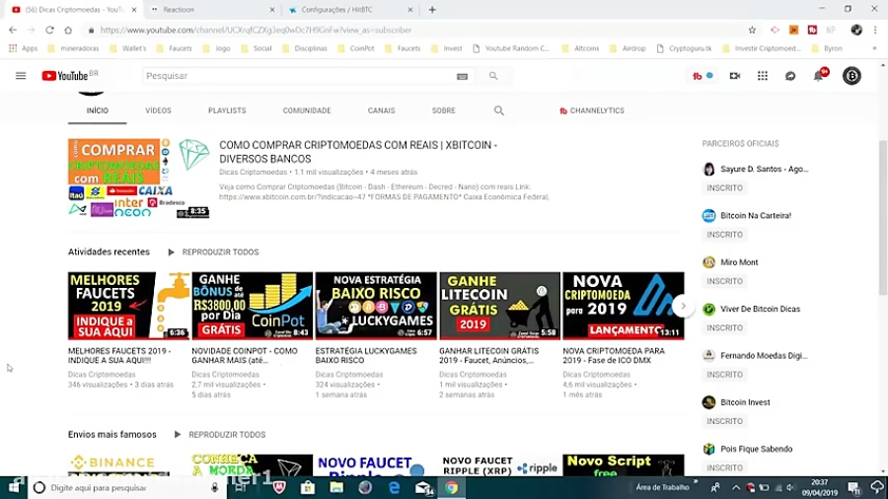This screenshot has height=499, width=888.
Task: Bookmark this page with the star
Action: click(752, 30)
